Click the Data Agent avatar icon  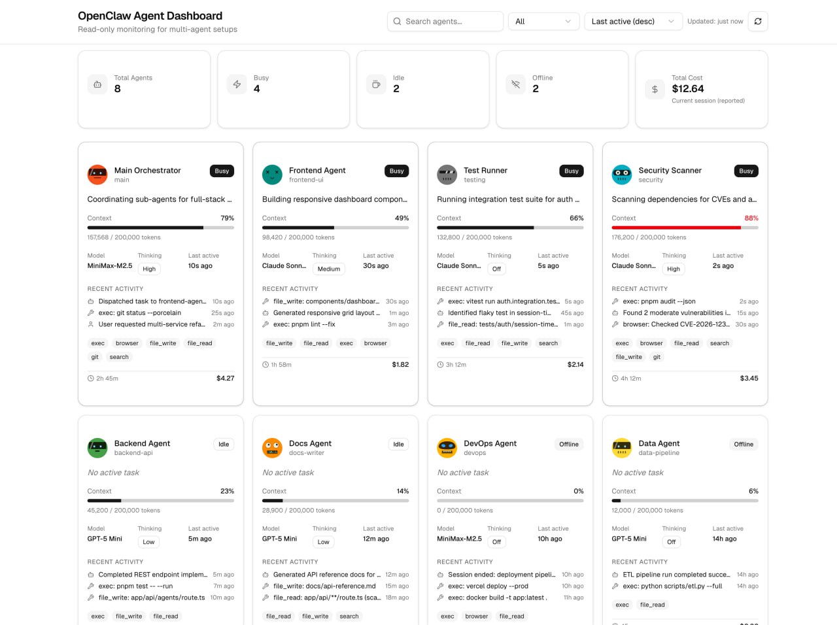pyautogui.click(x=621, y=447)
